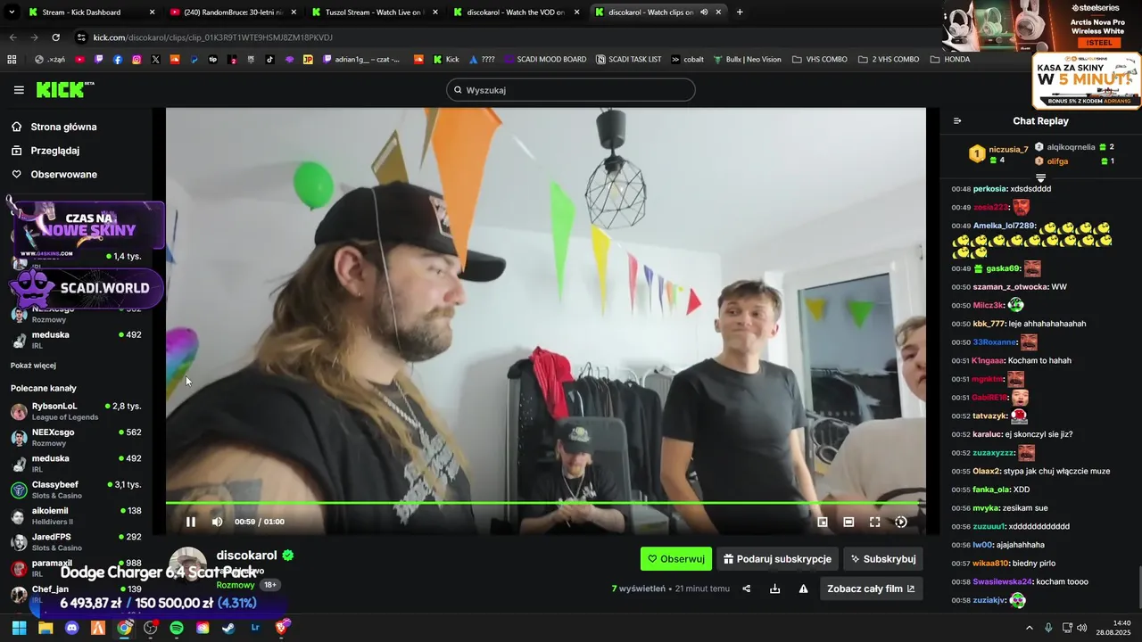Click the Subskrybuj button

point(883,559)
